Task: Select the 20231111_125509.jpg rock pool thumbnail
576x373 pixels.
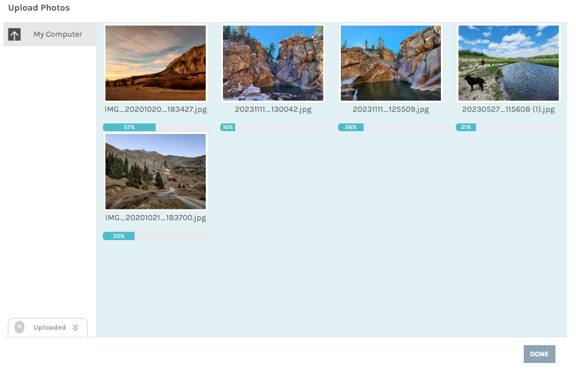Action: coord(391,63)
